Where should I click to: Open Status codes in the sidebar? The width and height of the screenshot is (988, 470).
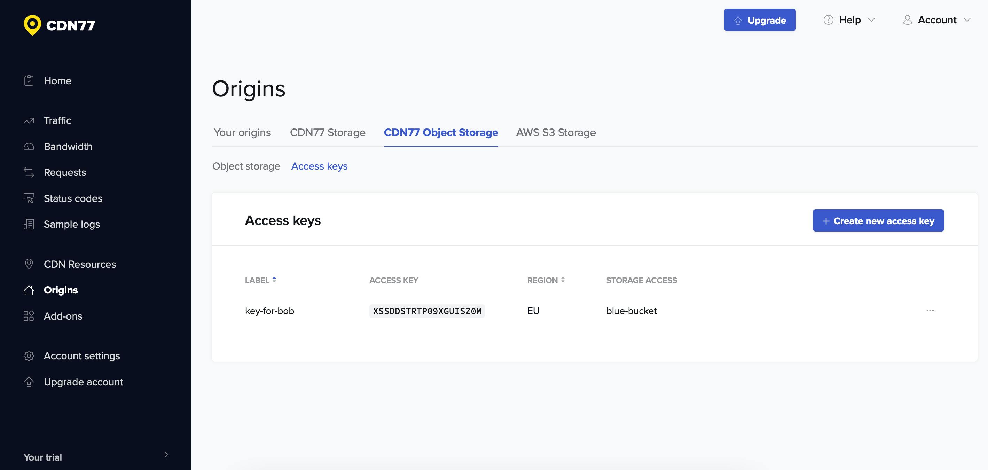tap(73, 198)
